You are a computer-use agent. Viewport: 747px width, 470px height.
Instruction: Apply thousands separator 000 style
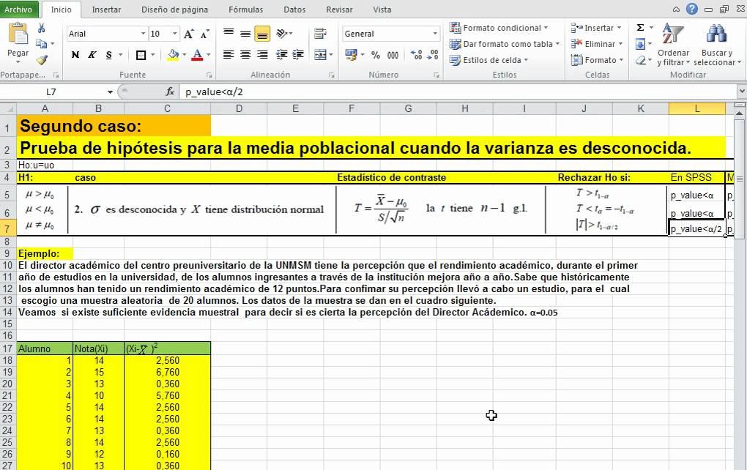(393, 55)
